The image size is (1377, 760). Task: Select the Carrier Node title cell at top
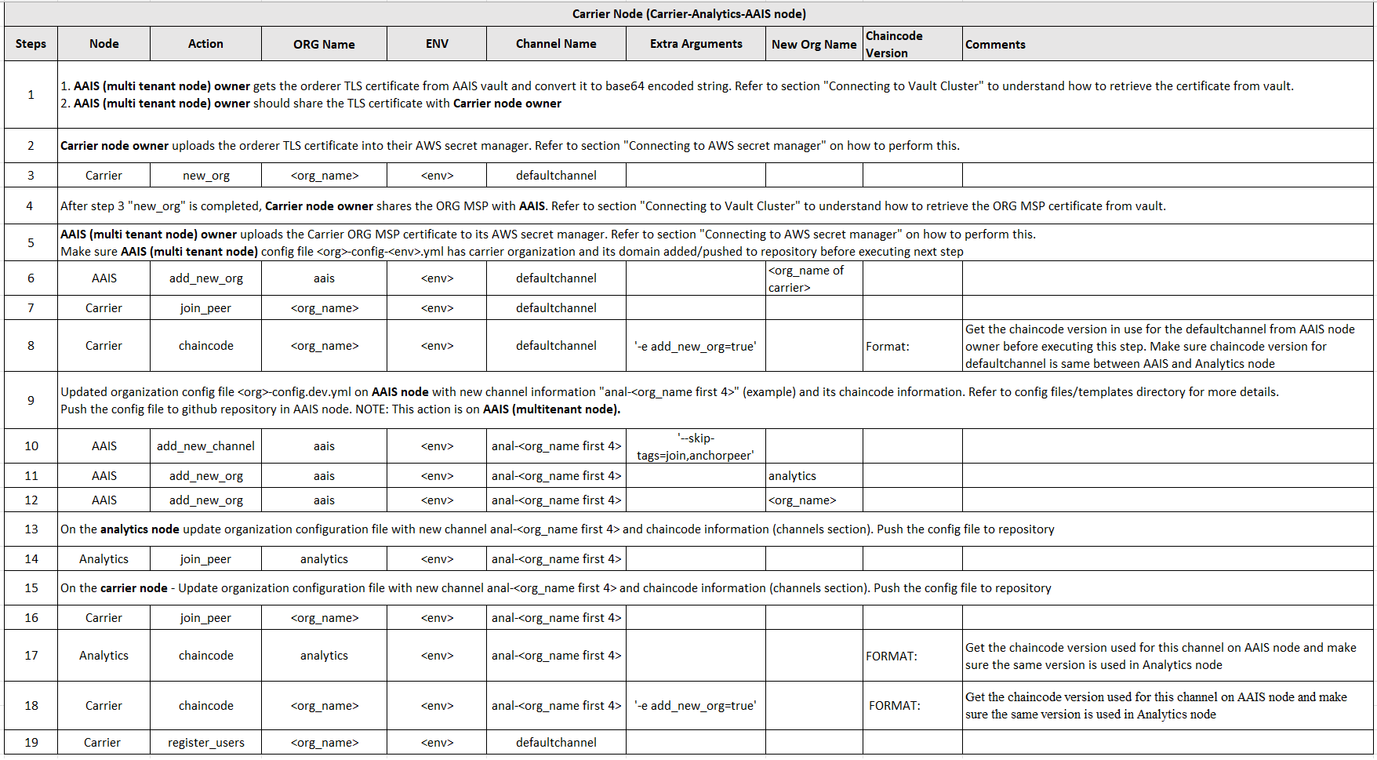pyautogui.click(x=688, y=14)
